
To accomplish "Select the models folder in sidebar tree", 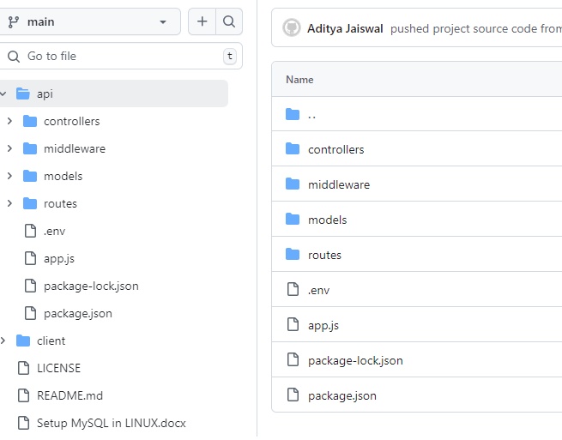I will (63, 176).
